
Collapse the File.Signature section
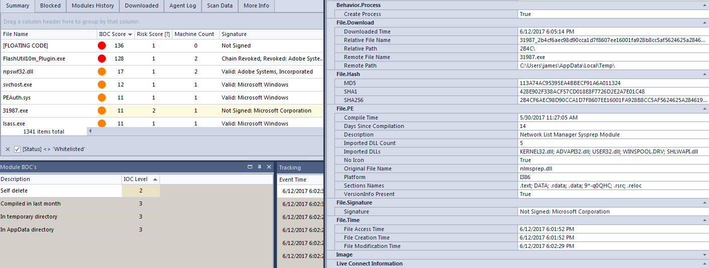704,203
